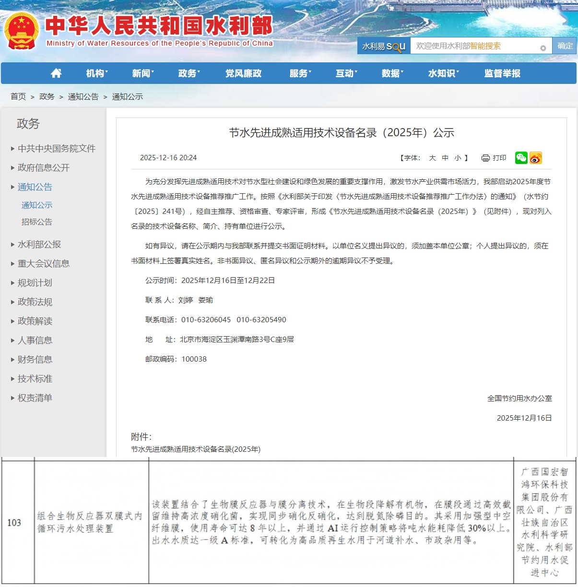This screenshot has width=578, height=587.
Task: Expand the 政策法规 sidebar section
Action: point(35,302)
